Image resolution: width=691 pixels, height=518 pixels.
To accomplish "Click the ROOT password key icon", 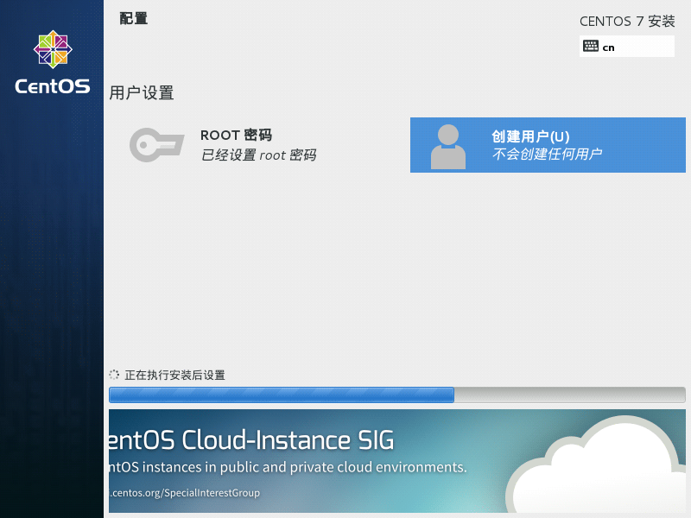I will pos(155,144).
